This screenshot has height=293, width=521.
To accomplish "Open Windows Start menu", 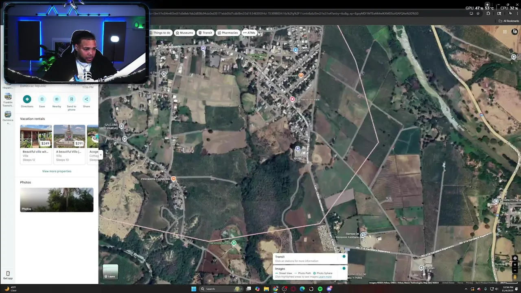I will [x=194, y=289].
